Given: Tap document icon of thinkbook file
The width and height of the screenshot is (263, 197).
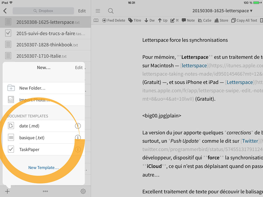Looking at the screenshot, I should coord(8,44).
